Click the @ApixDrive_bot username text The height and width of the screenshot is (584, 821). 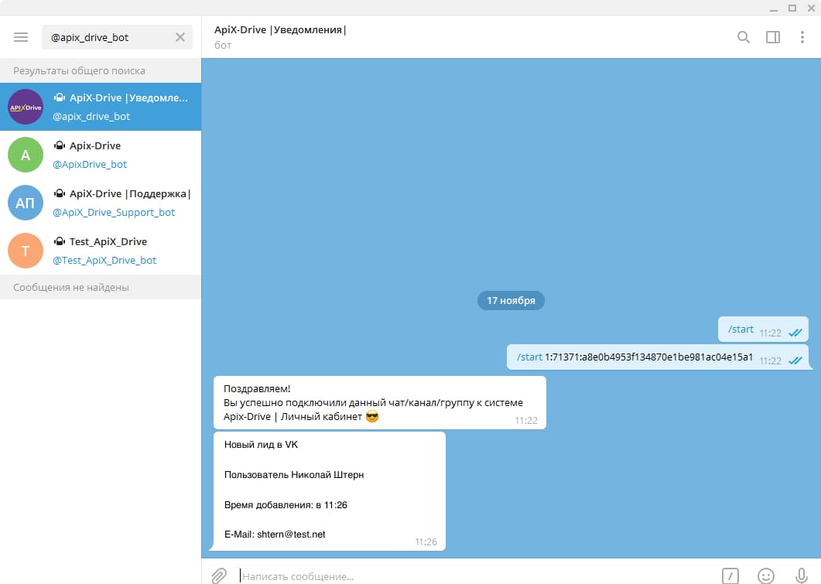(x=90, y=164)
